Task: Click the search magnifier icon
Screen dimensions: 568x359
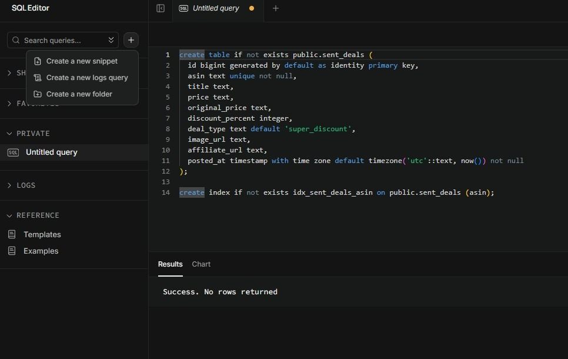Action: (x=15, y=40)
